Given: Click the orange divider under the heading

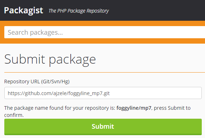Looking at the screenshot, I should (104, 72).
